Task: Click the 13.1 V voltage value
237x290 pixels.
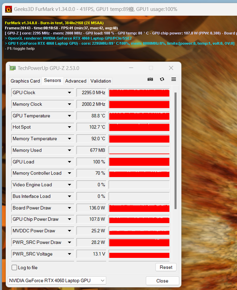Action: point(92,254)
